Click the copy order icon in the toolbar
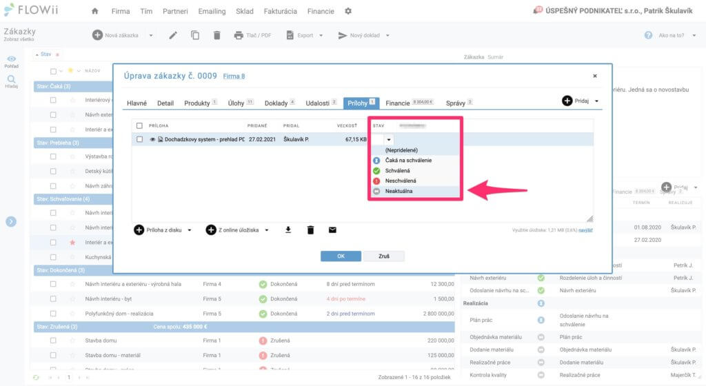The image size is (706, 386). (x=195, y=35)
